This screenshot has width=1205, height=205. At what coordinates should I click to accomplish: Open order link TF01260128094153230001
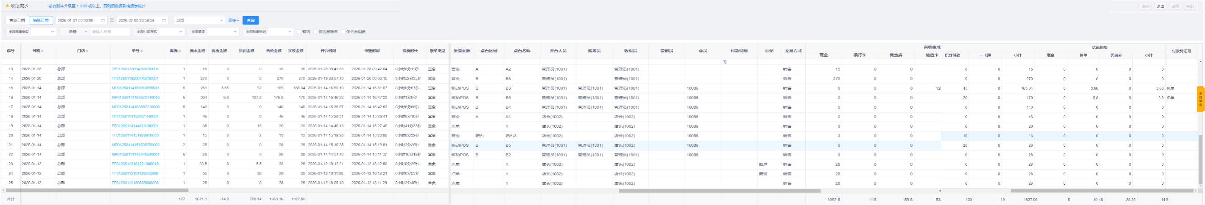click(x=135, y=69)
